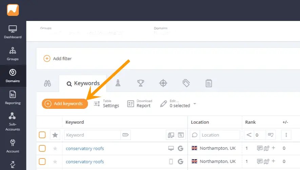Click the Google icon in desktop row
The image size is (300, 170).
click(x=180, y=148)
